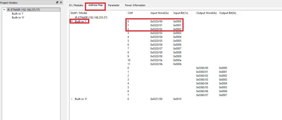Collapse Built-in 'I' row in address map
This screenshot has height=120, width=282.
(72, 21)
